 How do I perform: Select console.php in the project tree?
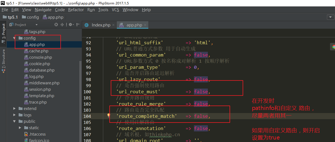41,57
